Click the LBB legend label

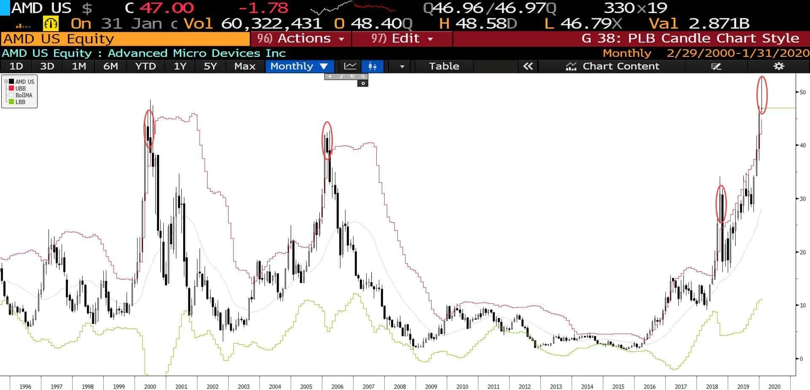point(20,102)
